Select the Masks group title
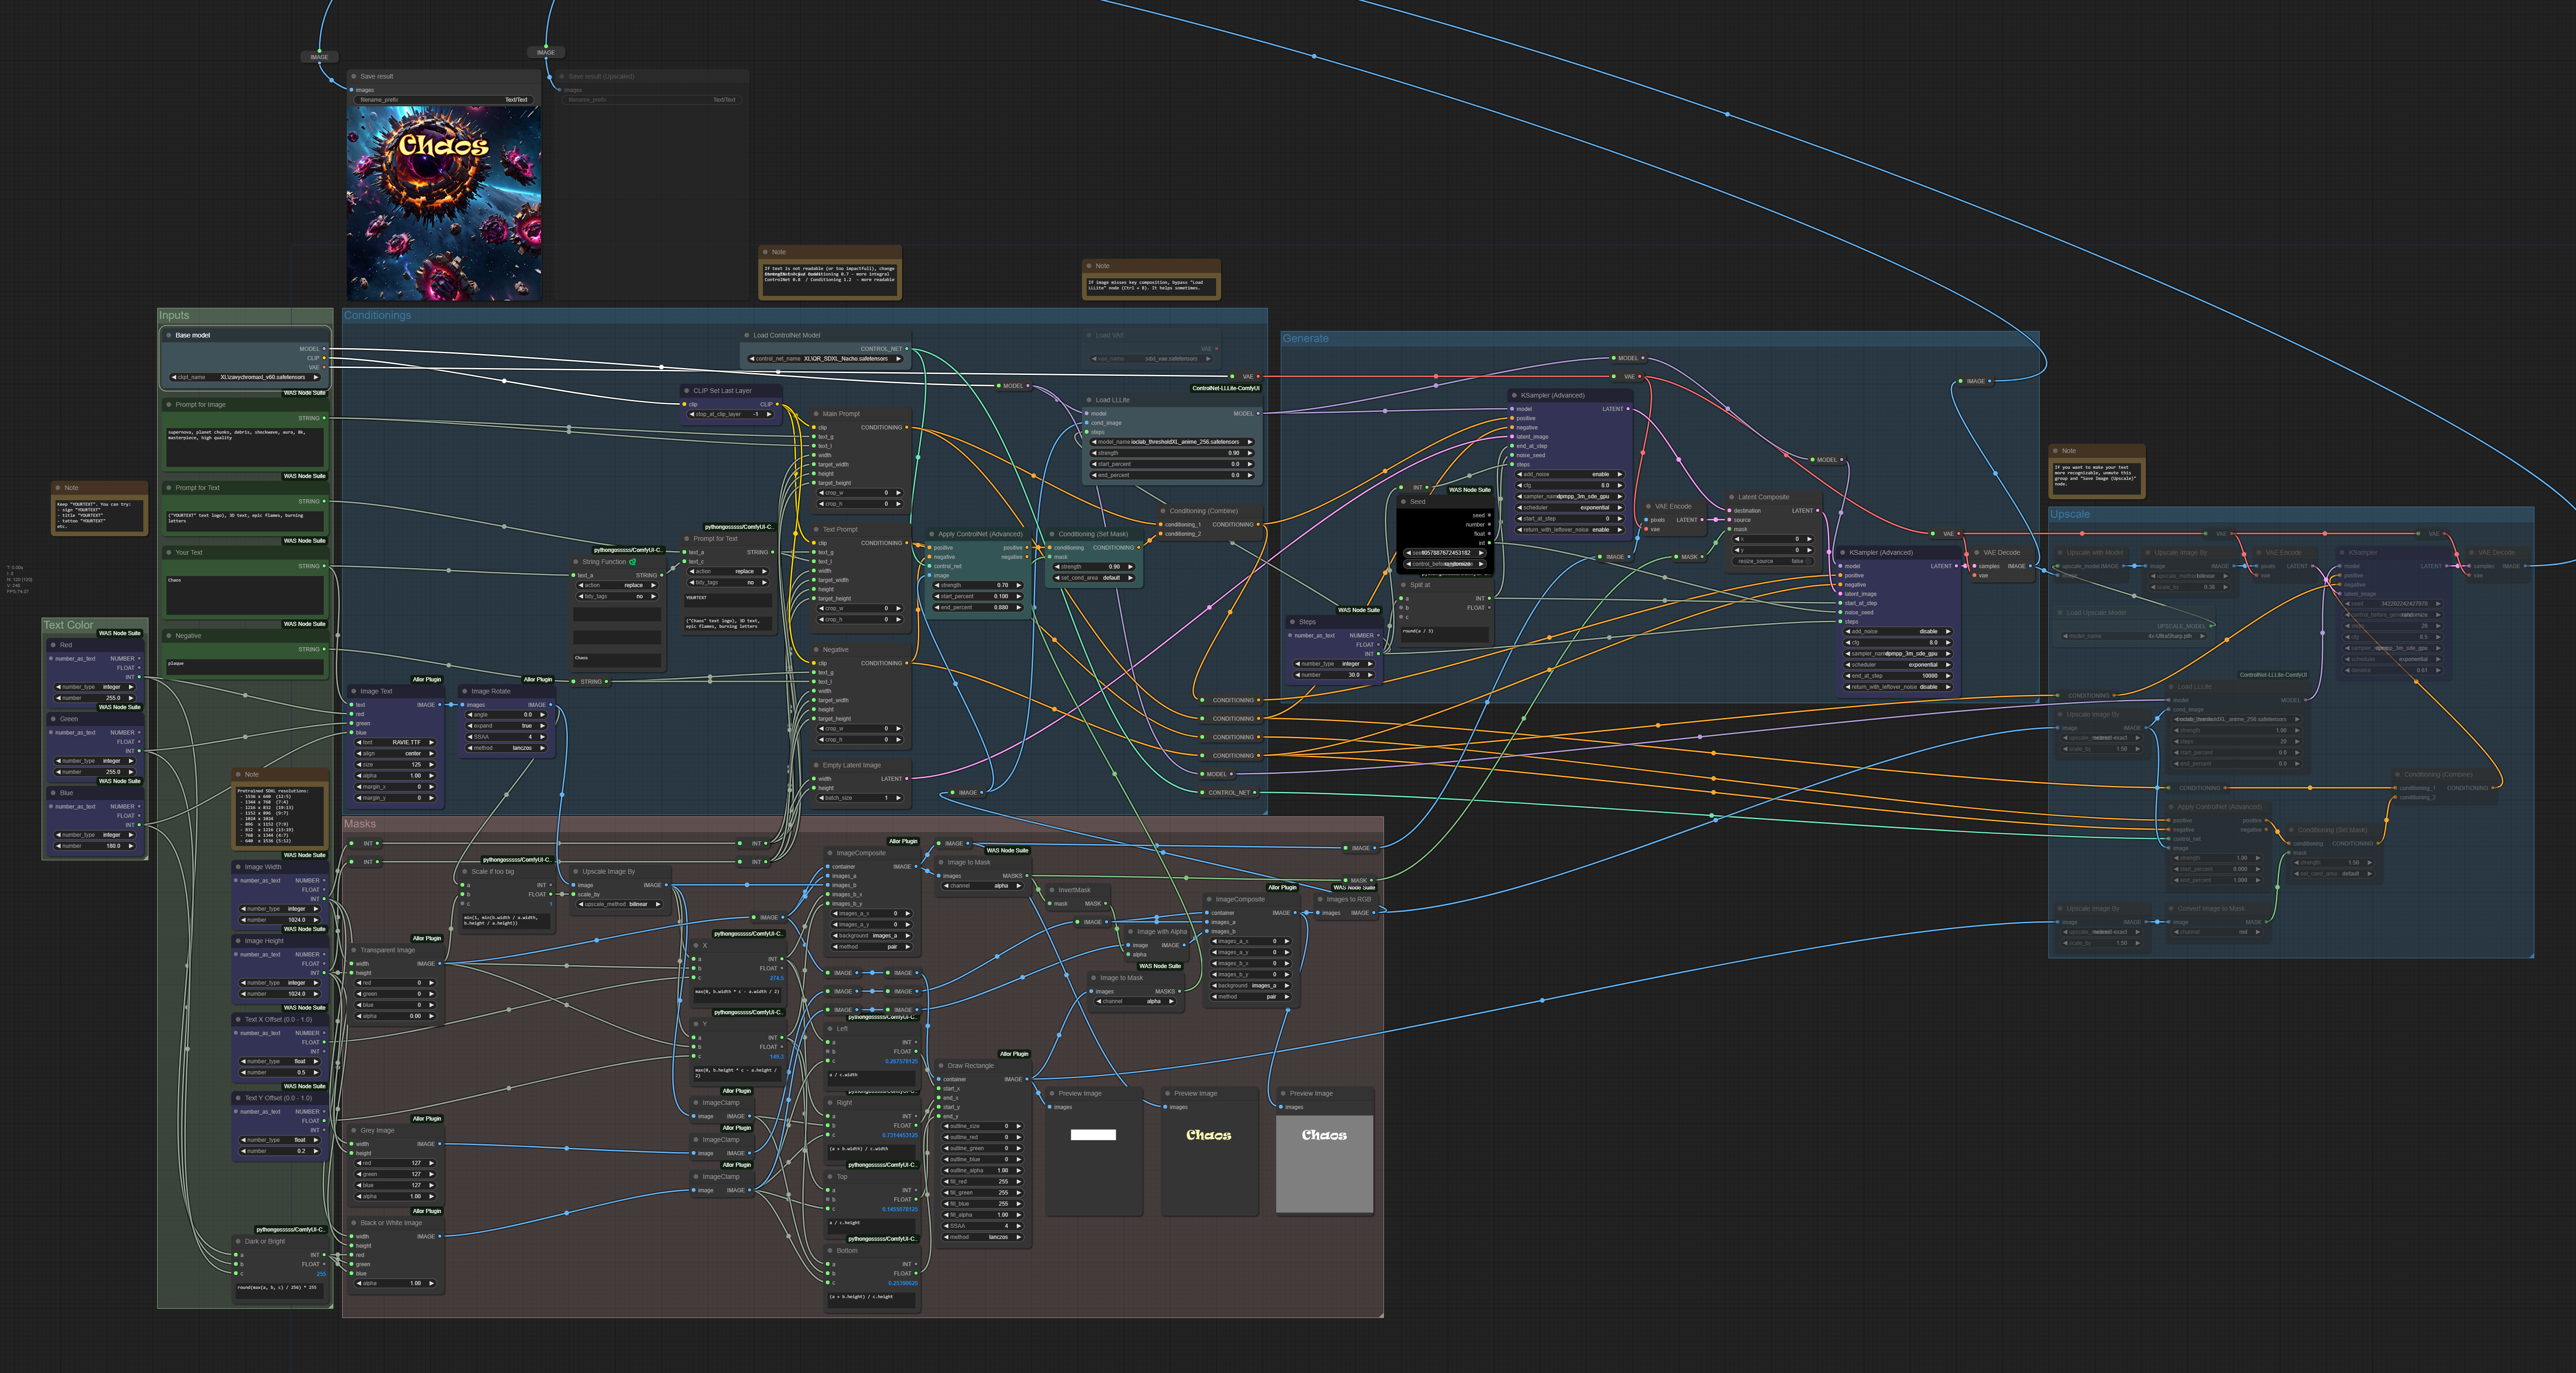2576x1373 pixels. [x=360, y=824]
